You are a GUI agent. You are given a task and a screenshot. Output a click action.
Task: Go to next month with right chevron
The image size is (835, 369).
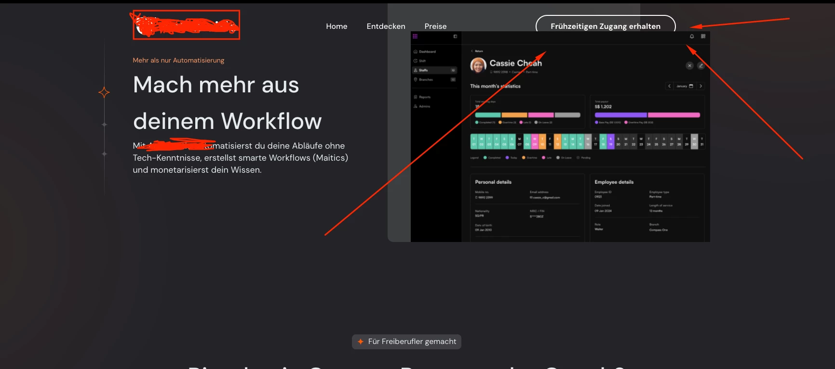tap(700, 86)
